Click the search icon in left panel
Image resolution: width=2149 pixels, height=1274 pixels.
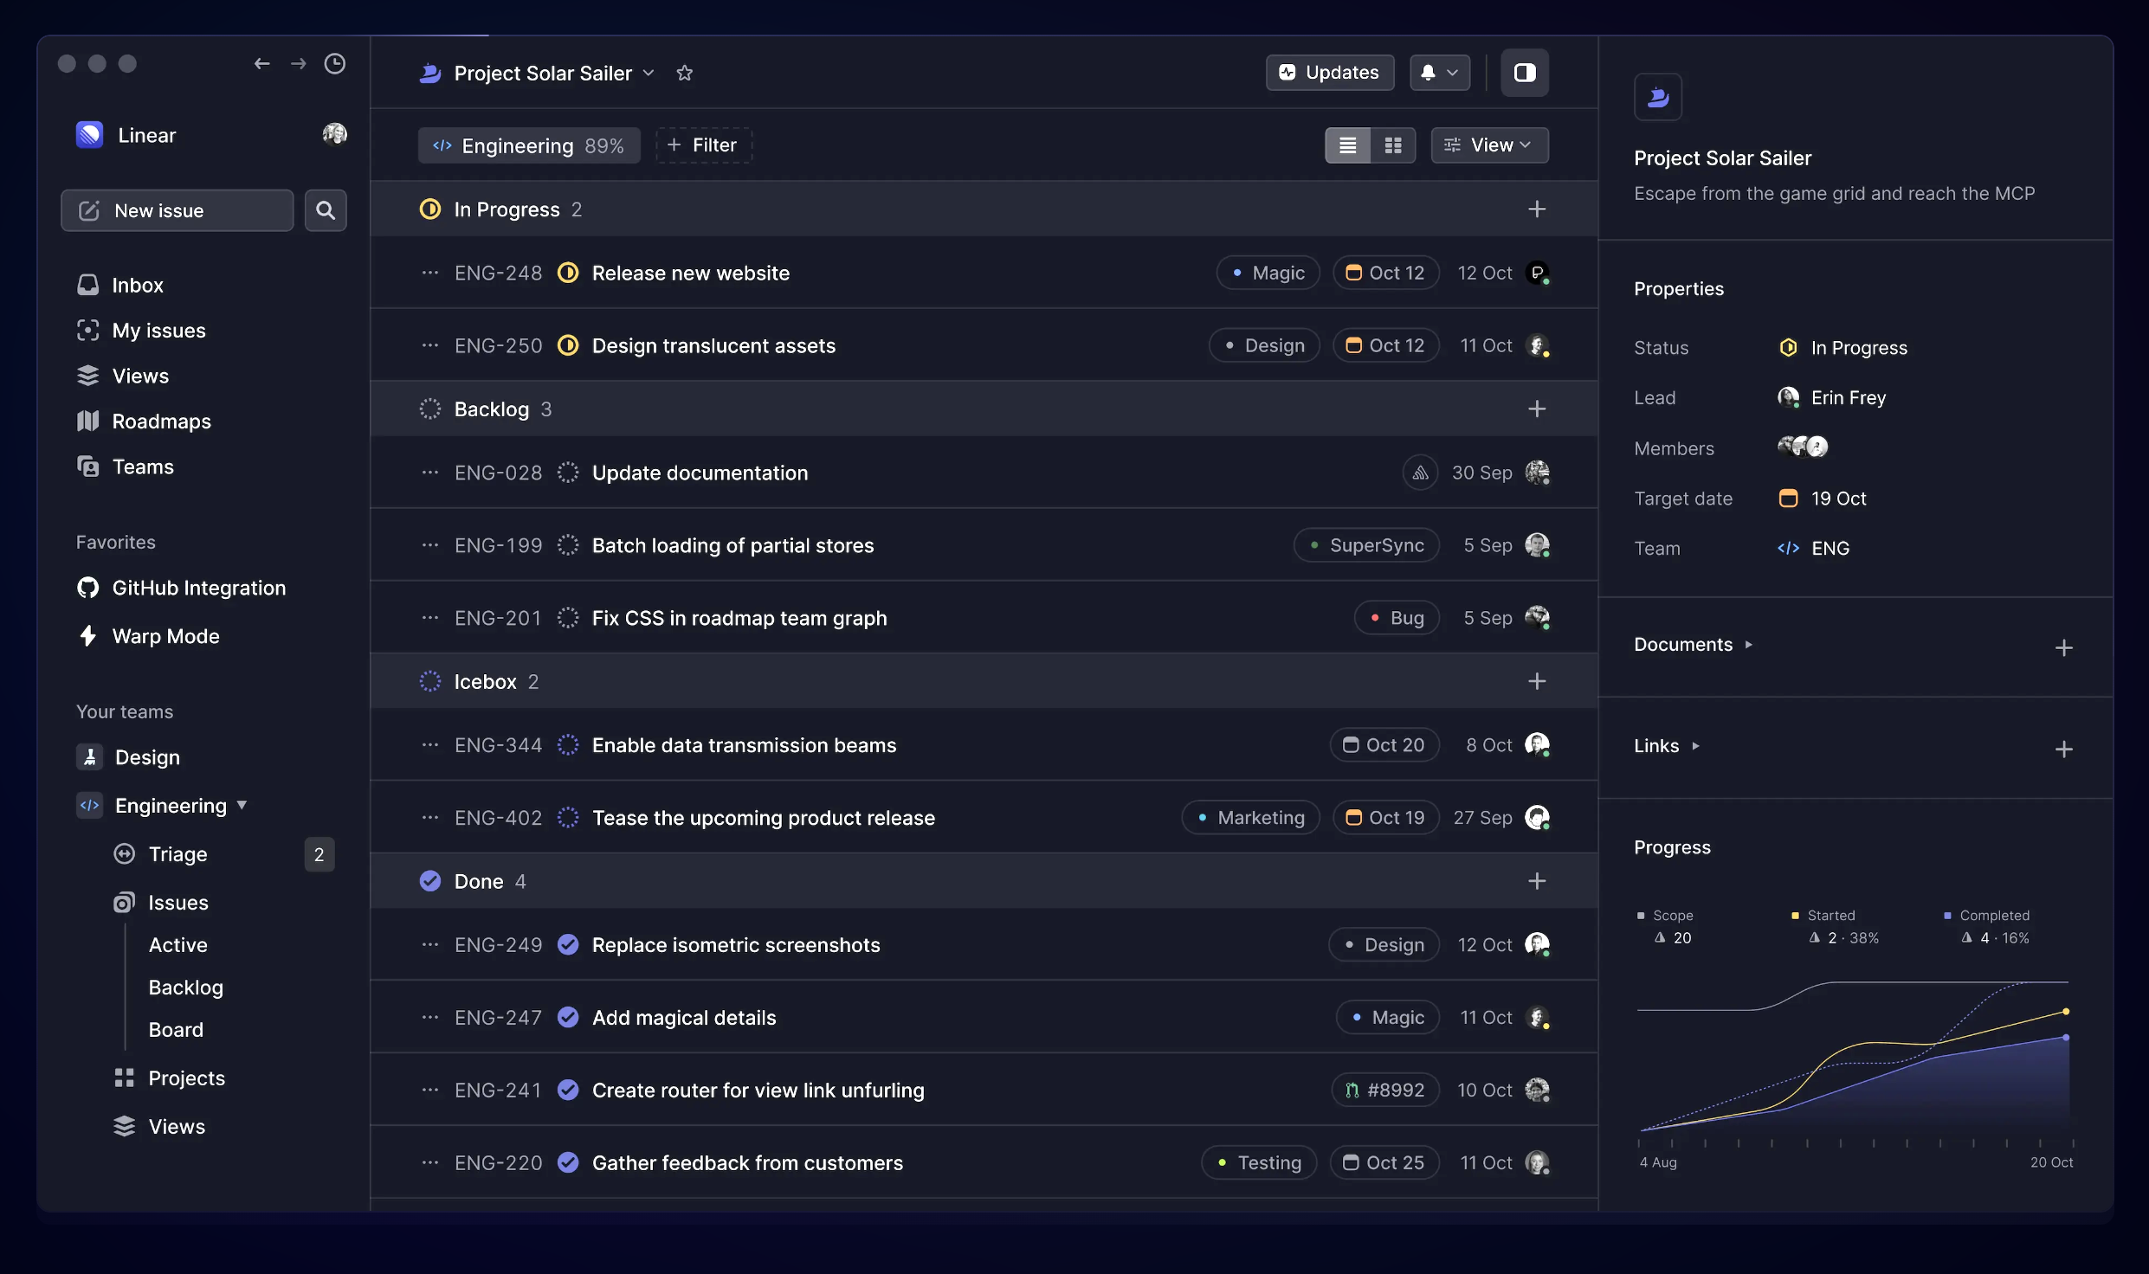(325, 209)
